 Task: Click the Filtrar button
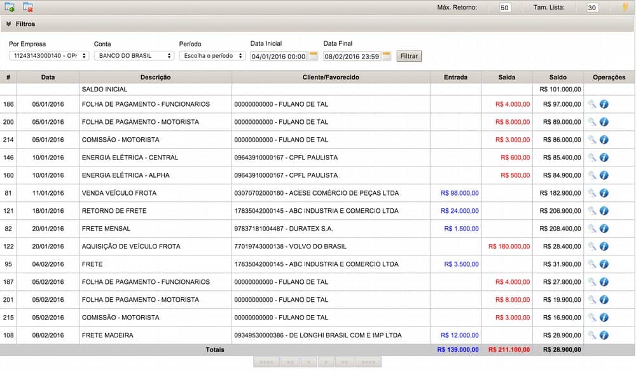click(x=409, y=56)
